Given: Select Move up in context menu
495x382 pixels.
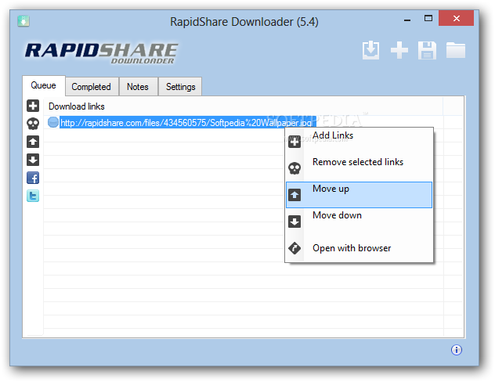Looking at the screenshot, I should coord(359,195).
